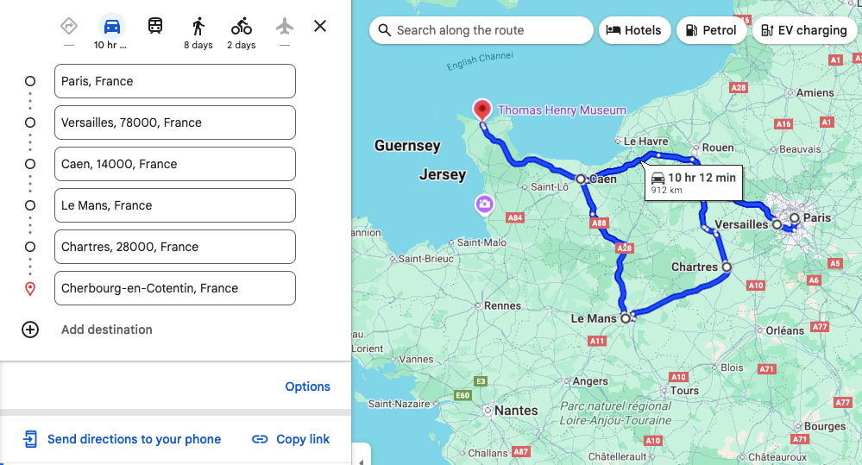
Task: Collapse the side panel using arrow handle
Action: pyautogui.click(x=362, y=455)
